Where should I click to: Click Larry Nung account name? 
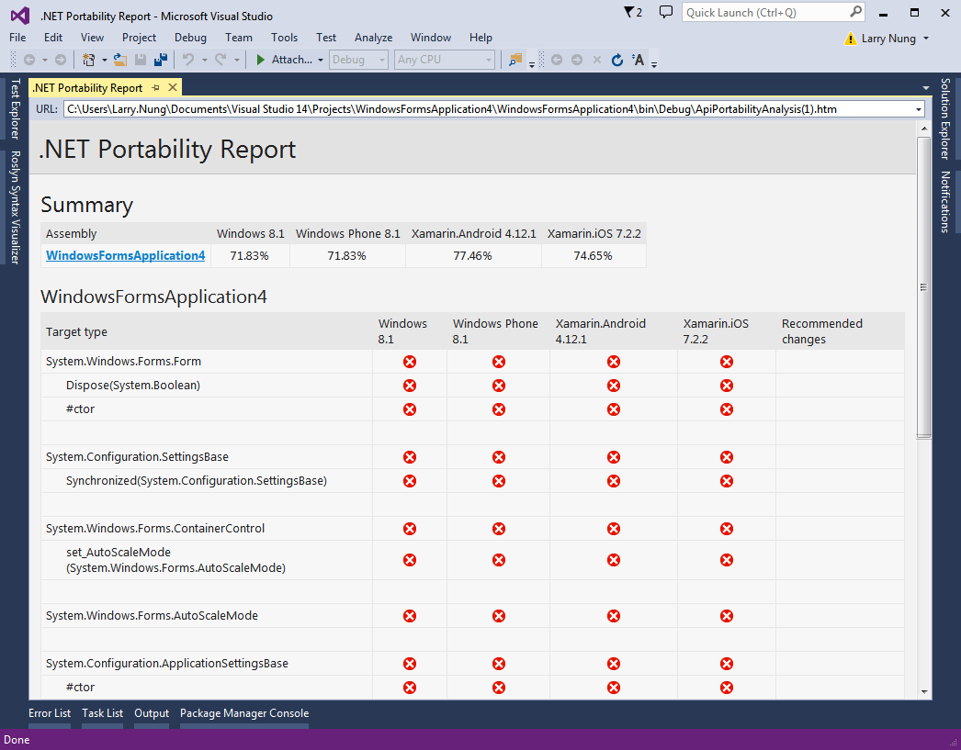coord(888,39)
